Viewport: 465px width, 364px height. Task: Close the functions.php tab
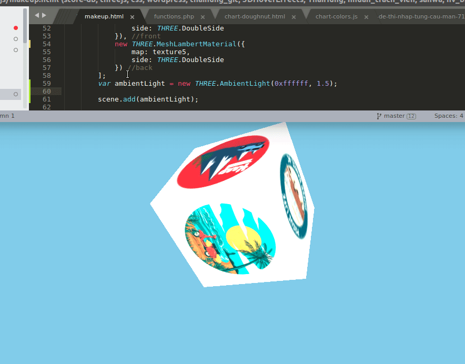[x=203, y=17]
